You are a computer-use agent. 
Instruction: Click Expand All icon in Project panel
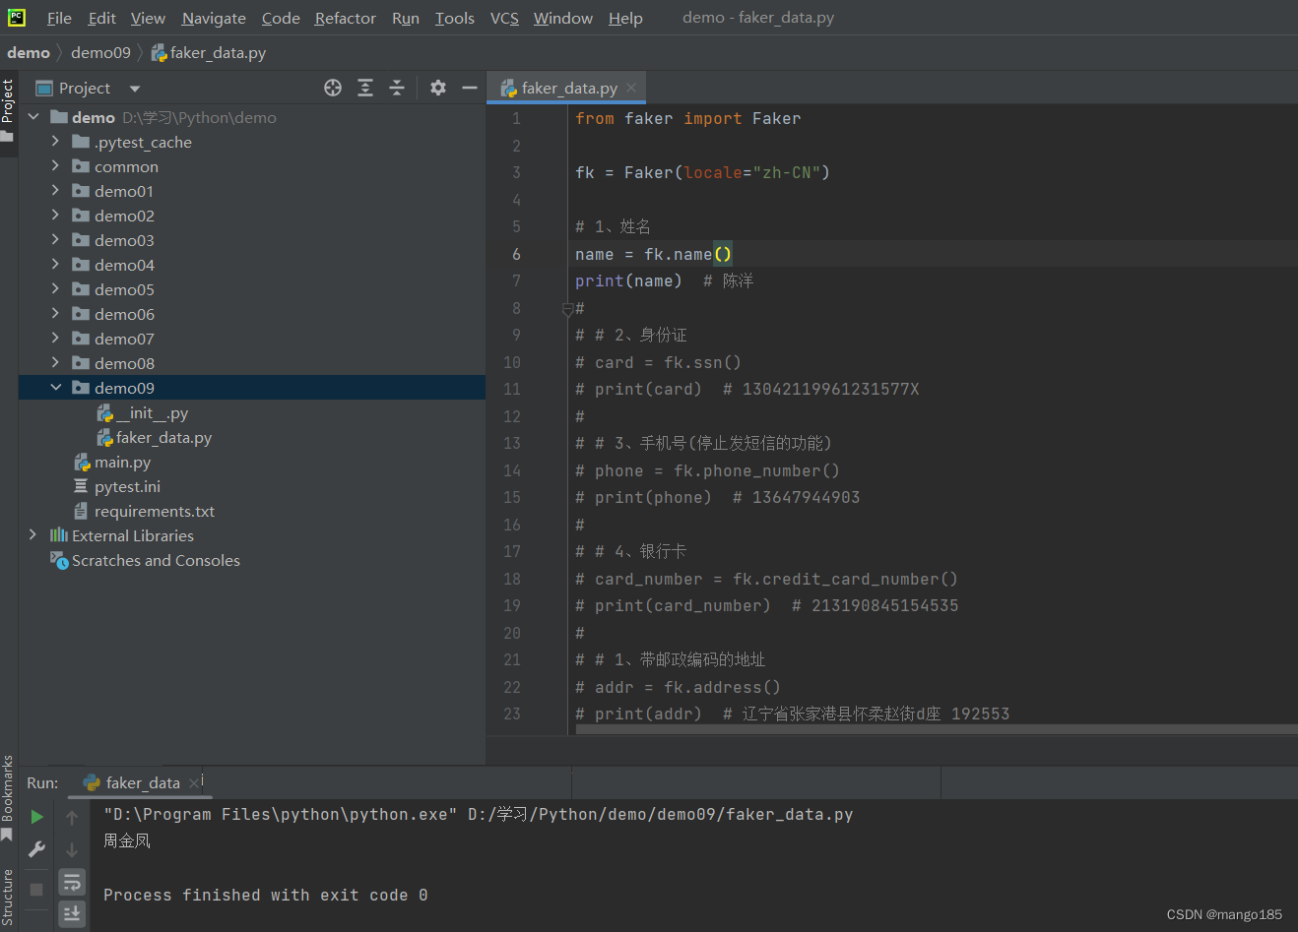(x=365, y=88)
